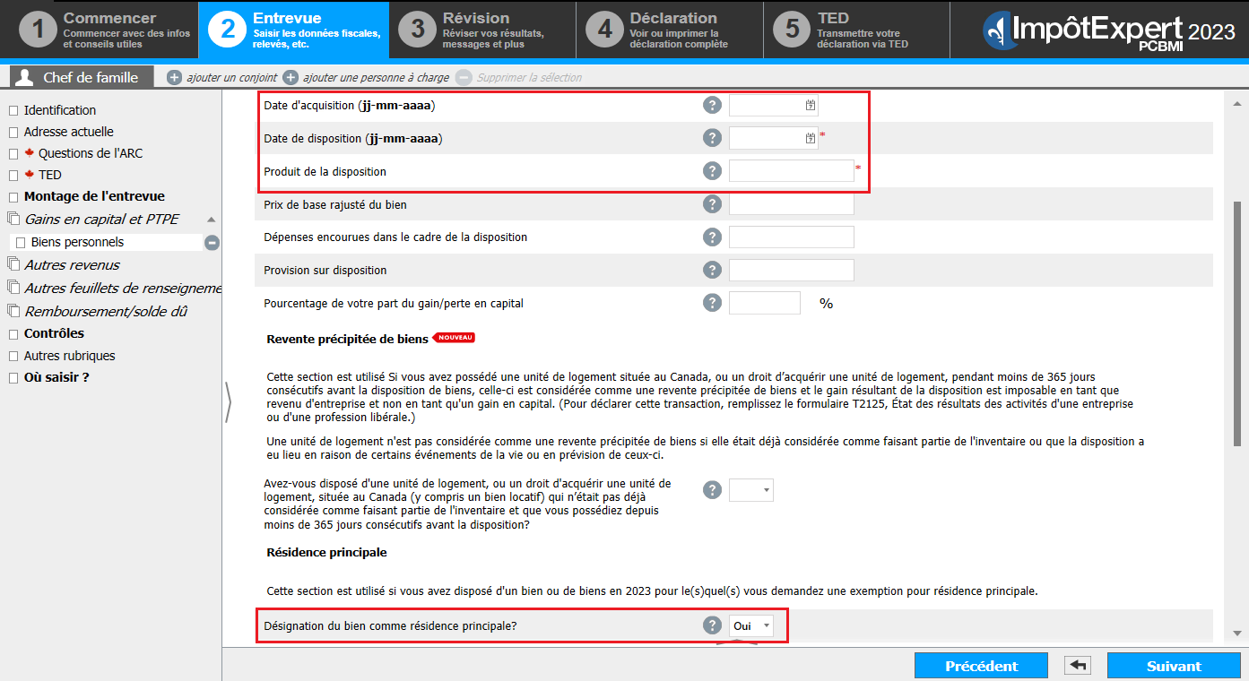The height and width of the screenshot is (681, 1249).
Task: Open help for Date d'acquisition
Action: (x=712, y=106)
